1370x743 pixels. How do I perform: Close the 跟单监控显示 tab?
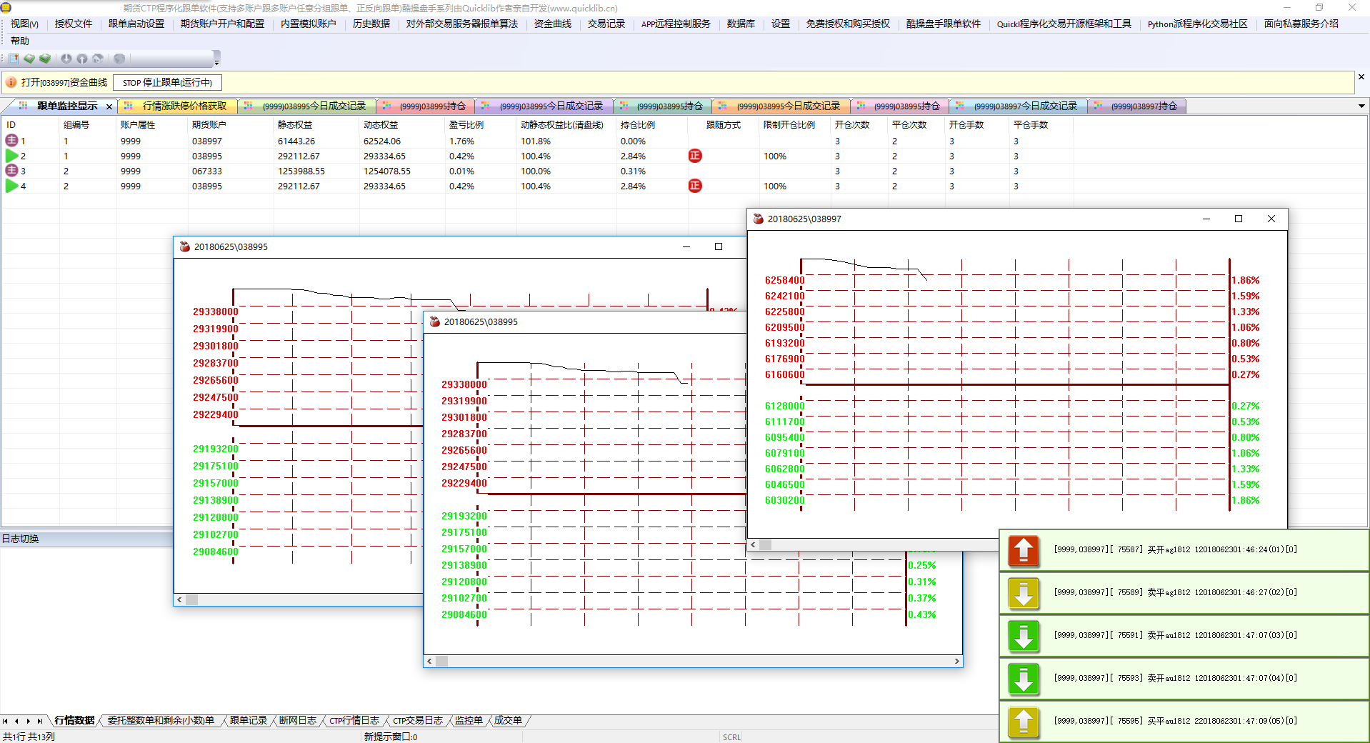109,107
